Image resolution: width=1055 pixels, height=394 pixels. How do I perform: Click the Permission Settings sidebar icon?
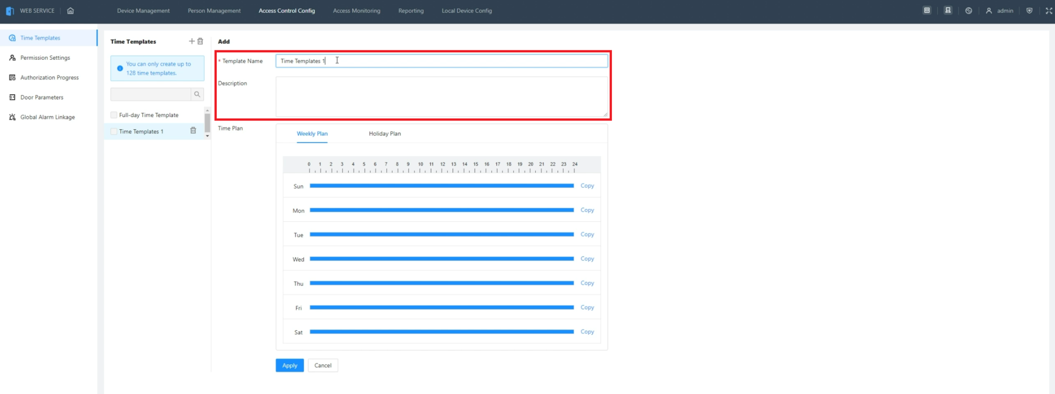pyautogui.click(x=12, y=58)
